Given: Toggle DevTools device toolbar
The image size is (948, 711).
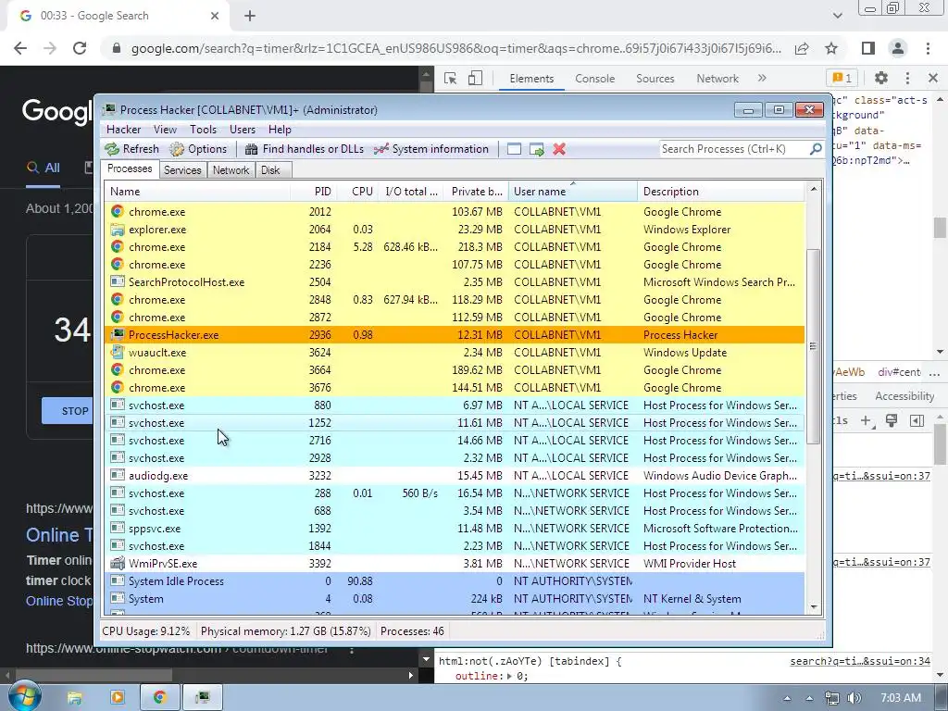Looking at the screenshot, I should [475, 79].
